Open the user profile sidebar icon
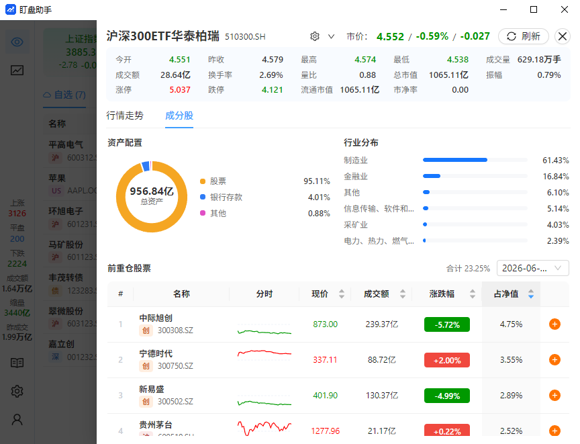Screen dimensions: 580x444 (17, 420)
